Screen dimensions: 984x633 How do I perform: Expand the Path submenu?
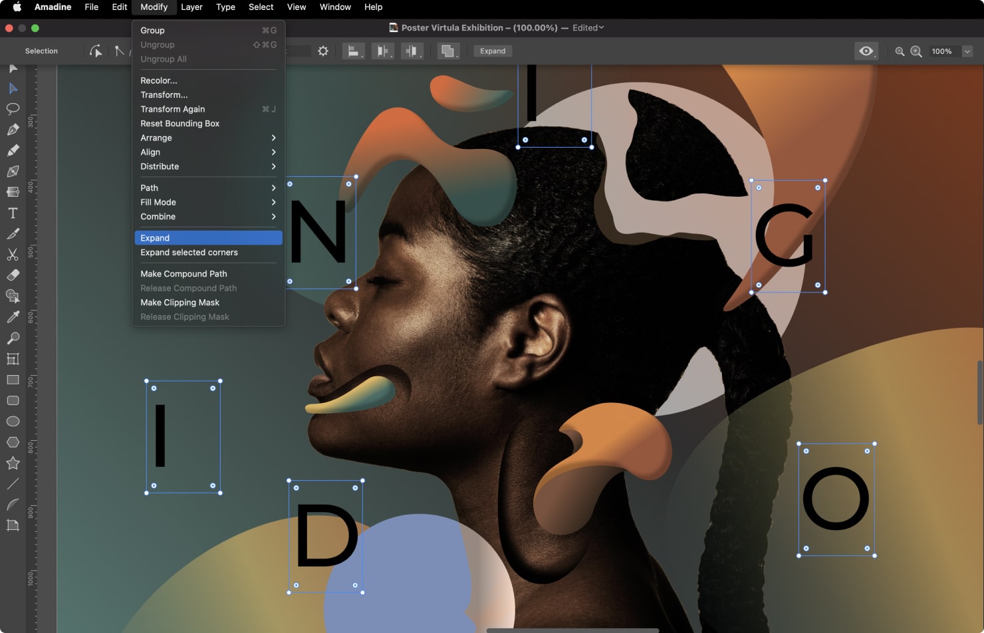[x=208, y=188]
